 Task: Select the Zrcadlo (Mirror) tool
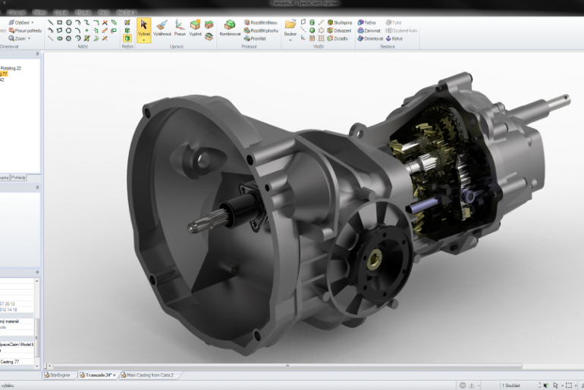coord(338,38)
